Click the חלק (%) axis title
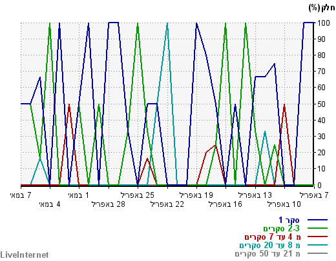336x261 pixels. click(322, 8)
